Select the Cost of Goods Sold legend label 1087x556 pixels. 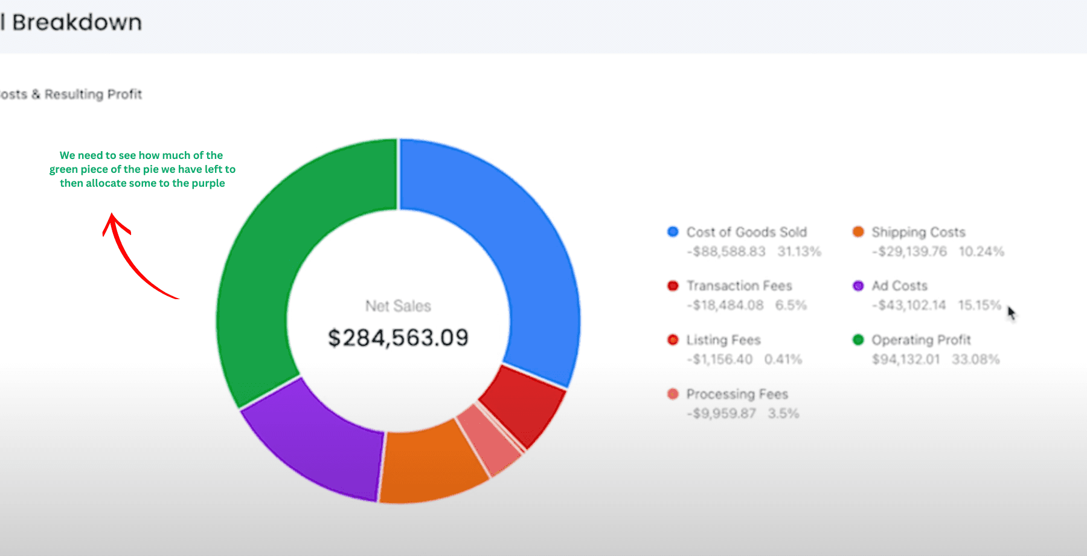click(x=746, y=232)
